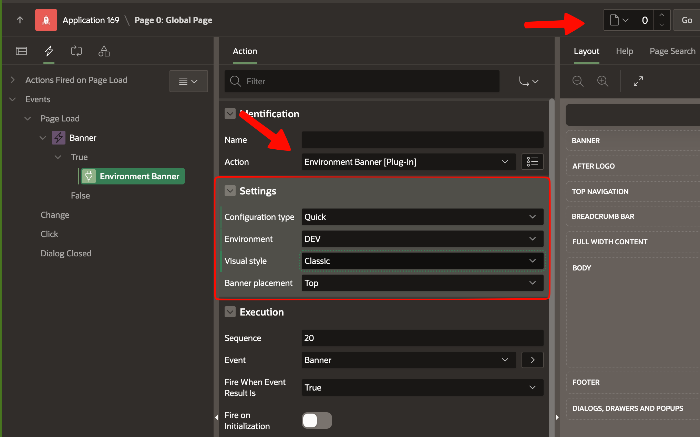Collapse the Settings section checkbox header
Viewport: 700px width, 437px height.
point(230,191)
